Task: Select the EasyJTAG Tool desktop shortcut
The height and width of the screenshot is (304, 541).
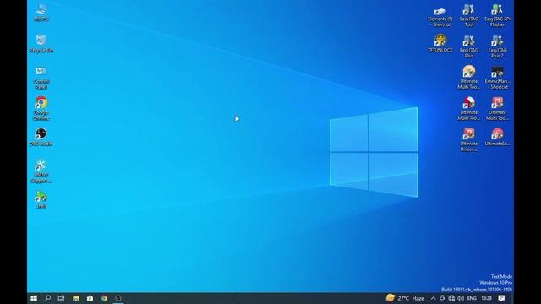Action: 469,15
